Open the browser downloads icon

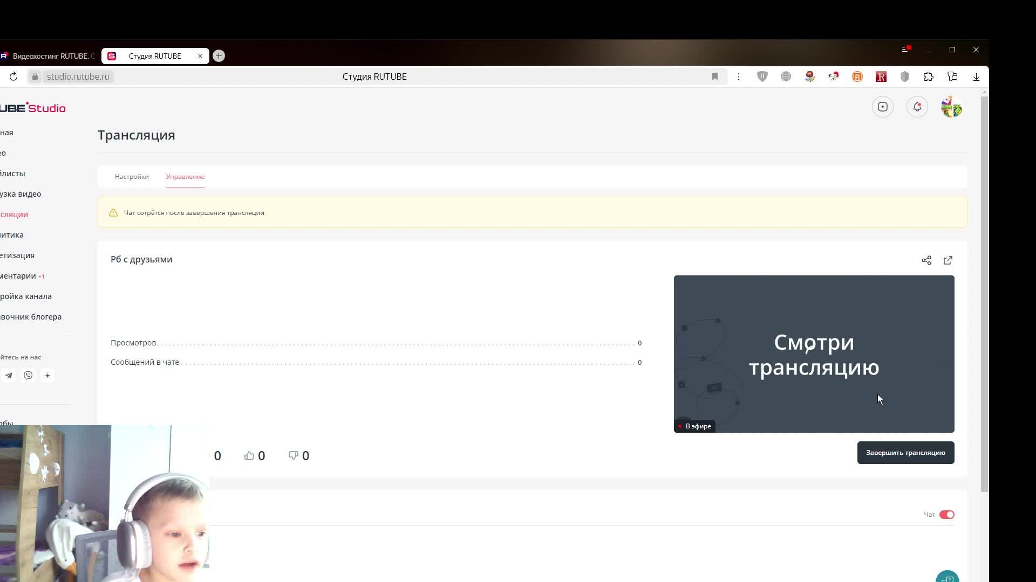976,77
